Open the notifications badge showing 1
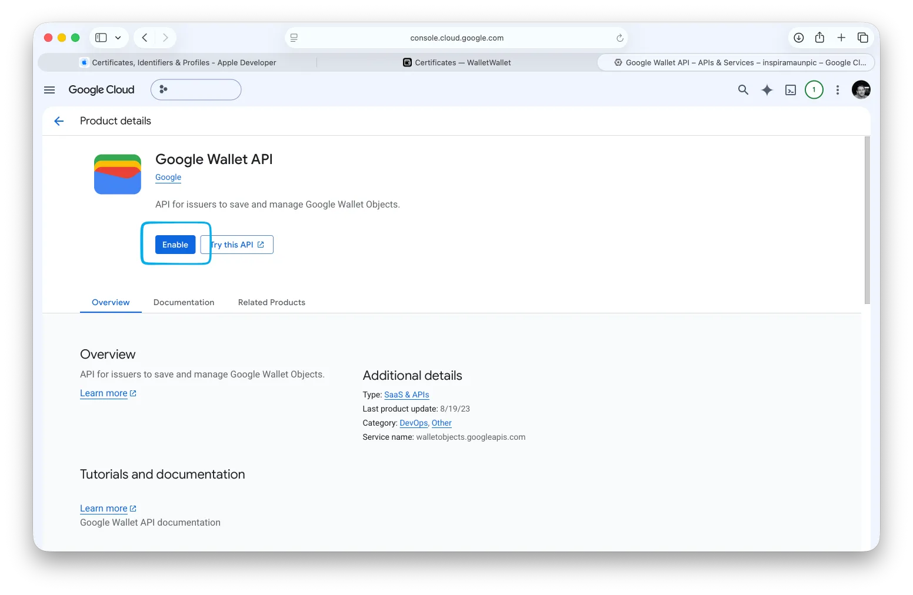Screen dimensions: 913x595 tap(814, 90)
